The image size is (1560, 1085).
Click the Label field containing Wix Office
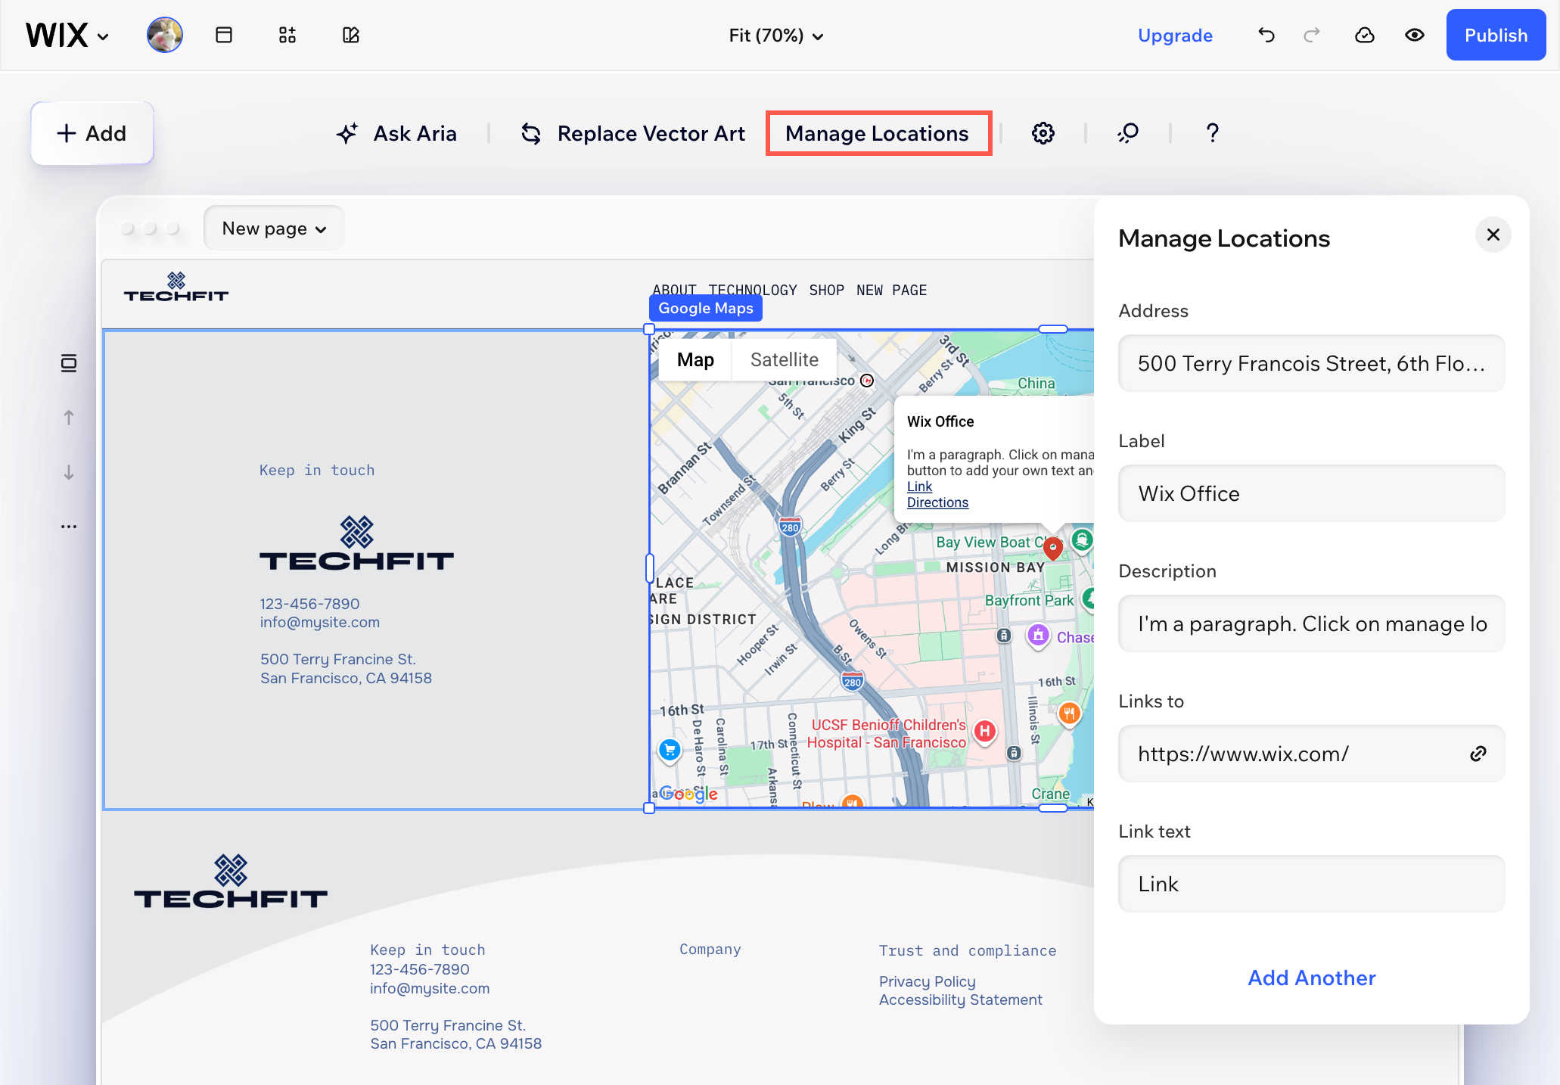pos(1311,493)
